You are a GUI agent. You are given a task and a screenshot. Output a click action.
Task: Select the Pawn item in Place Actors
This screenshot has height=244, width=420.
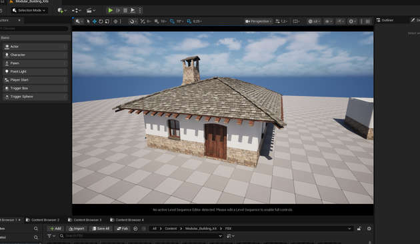coord(35,63)
